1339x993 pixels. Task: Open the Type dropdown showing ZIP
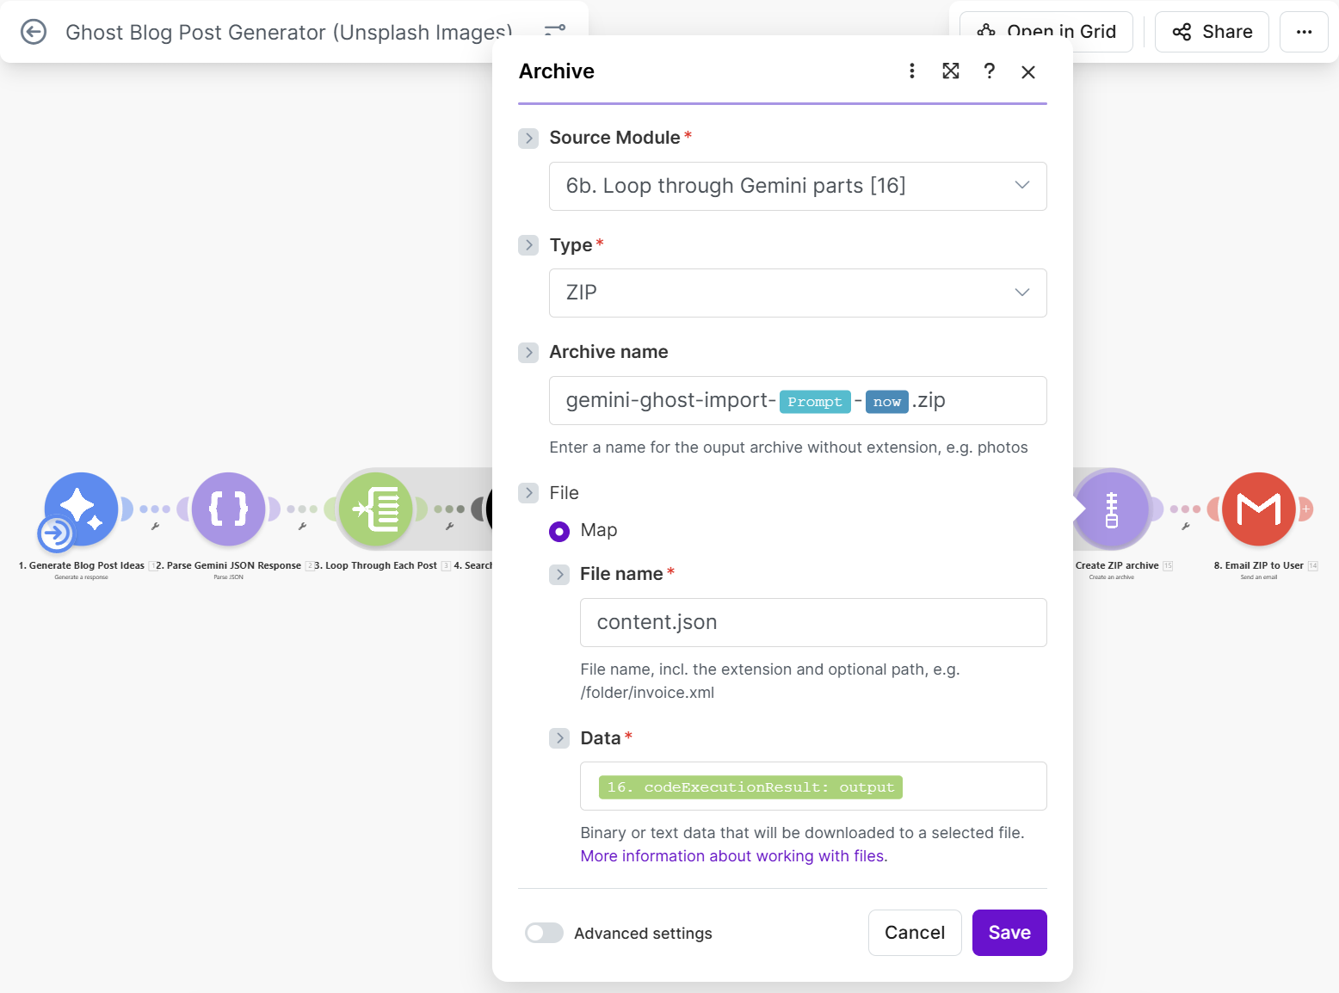pyautogui.click(x=797, y=293)
